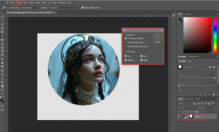Select the Elliptical Marquee tool
The height and width of the screenshot is (132, 219).
click(2, 20)
